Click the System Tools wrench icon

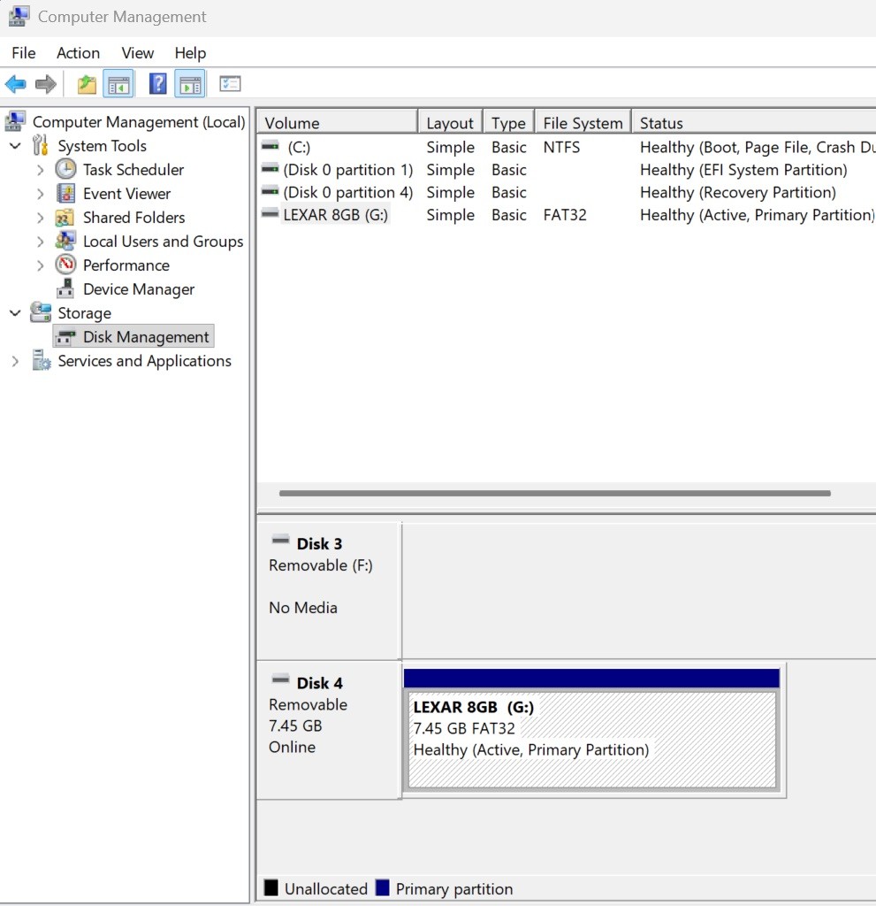coord(40,145)
